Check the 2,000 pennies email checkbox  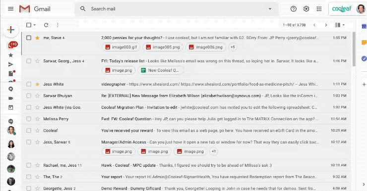tap(29, 38)
